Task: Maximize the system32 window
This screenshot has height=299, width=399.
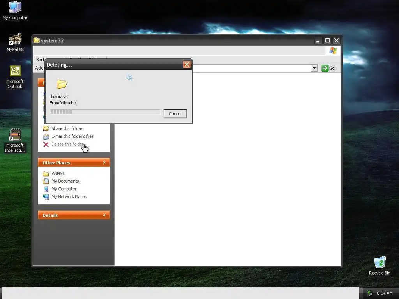Action: tap(327, 40)
